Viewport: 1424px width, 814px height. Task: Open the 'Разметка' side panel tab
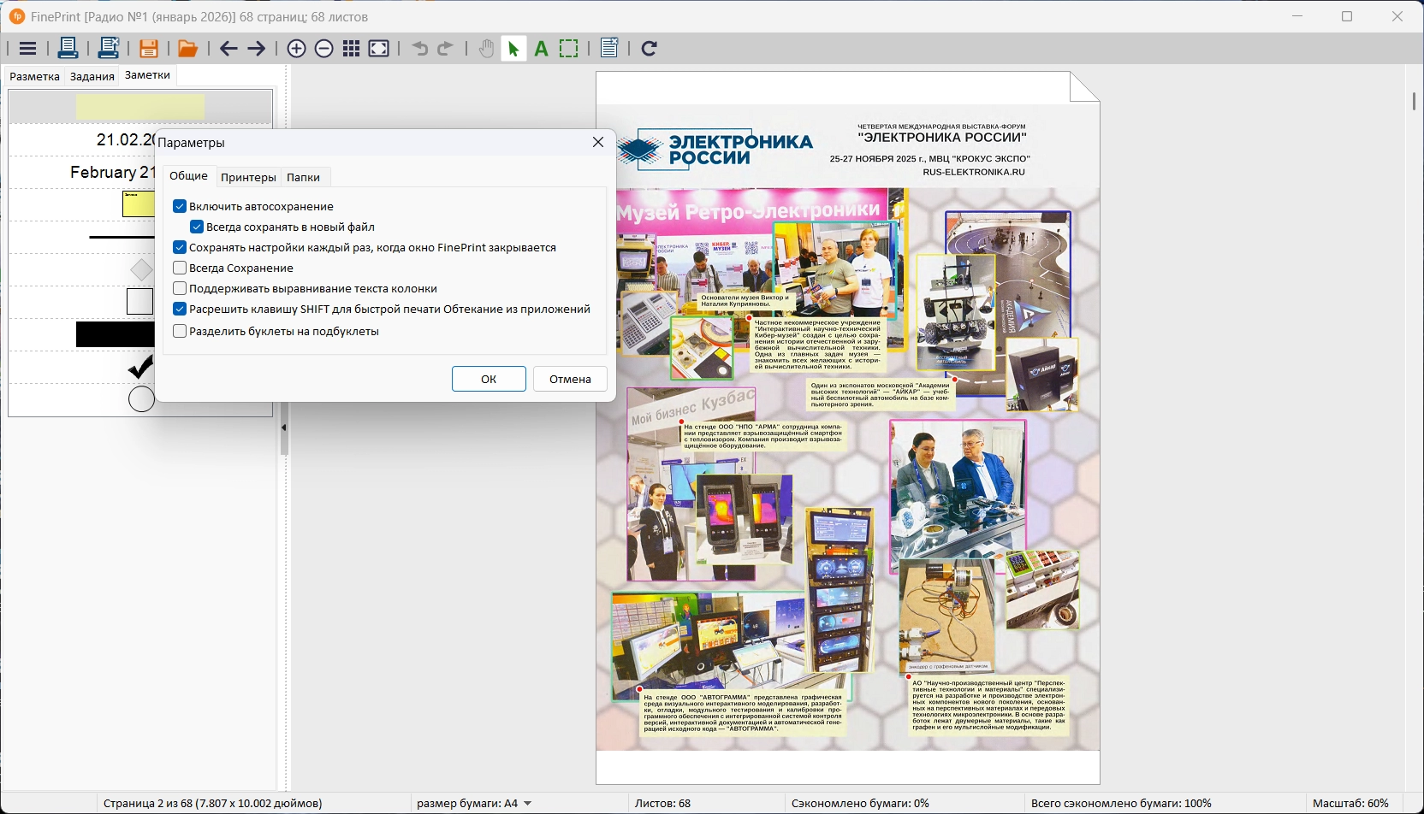tap(34, 76)
